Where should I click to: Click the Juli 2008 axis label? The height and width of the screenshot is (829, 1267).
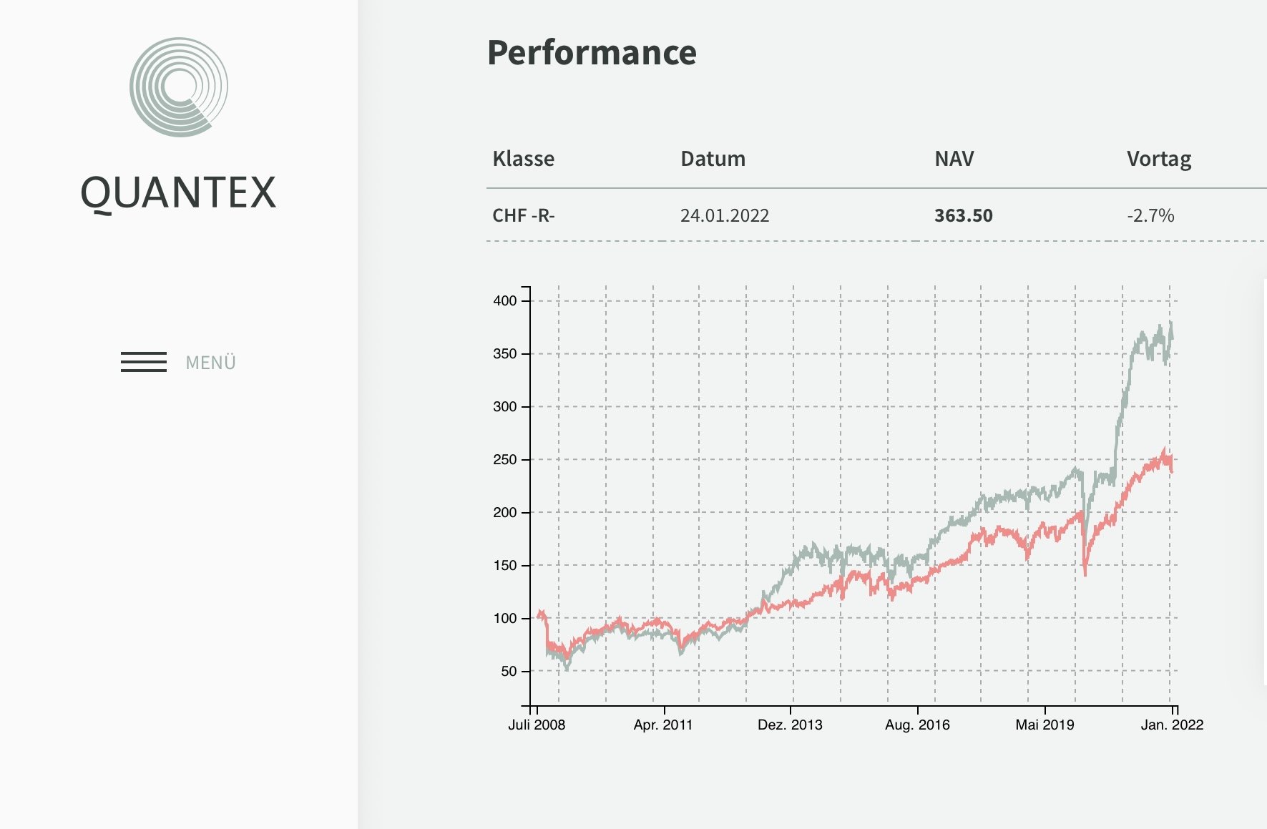(537, 725)
